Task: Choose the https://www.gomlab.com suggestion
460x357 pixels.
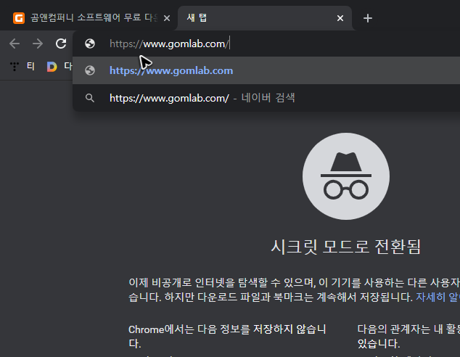Action: point(266,70)
